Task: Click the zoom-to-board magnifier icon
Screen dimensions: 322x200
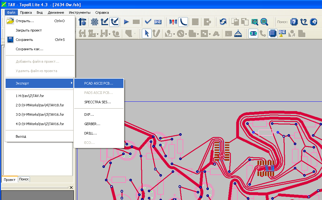Action: [x=255, y=22]
